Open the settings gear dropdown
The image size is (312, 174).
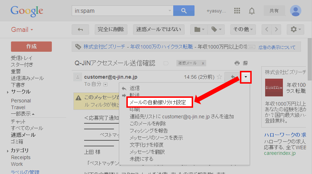(x=295, y=29)
